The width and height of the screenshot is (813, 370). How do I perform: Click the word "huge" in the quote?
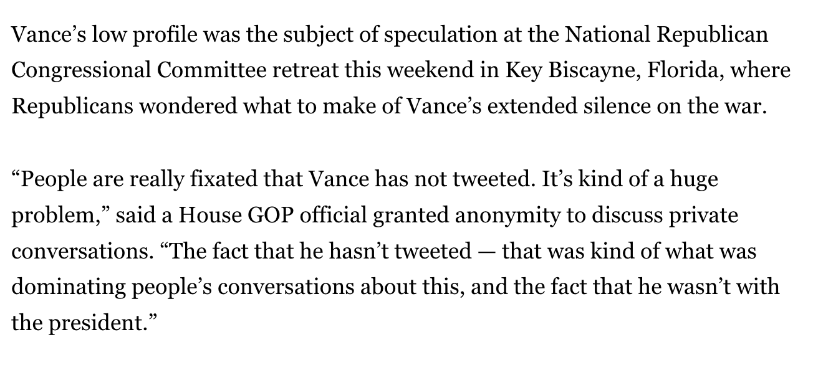(x=693, y=181)
